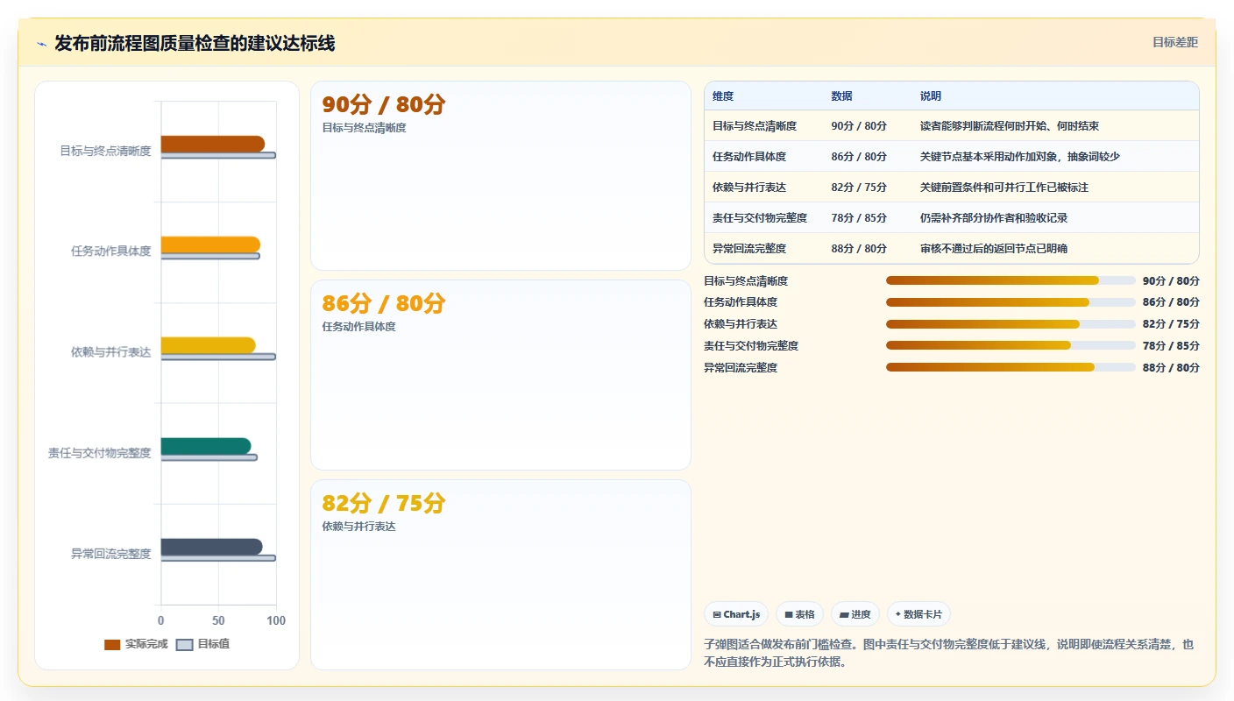1234x701 pixels.
Task: Click the 异常回流完整度 progress bar
Action: [x=1011, y=367]
